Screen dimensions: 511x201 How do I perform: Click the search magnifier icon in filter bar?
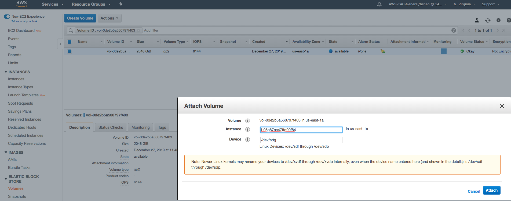point(71,31)
